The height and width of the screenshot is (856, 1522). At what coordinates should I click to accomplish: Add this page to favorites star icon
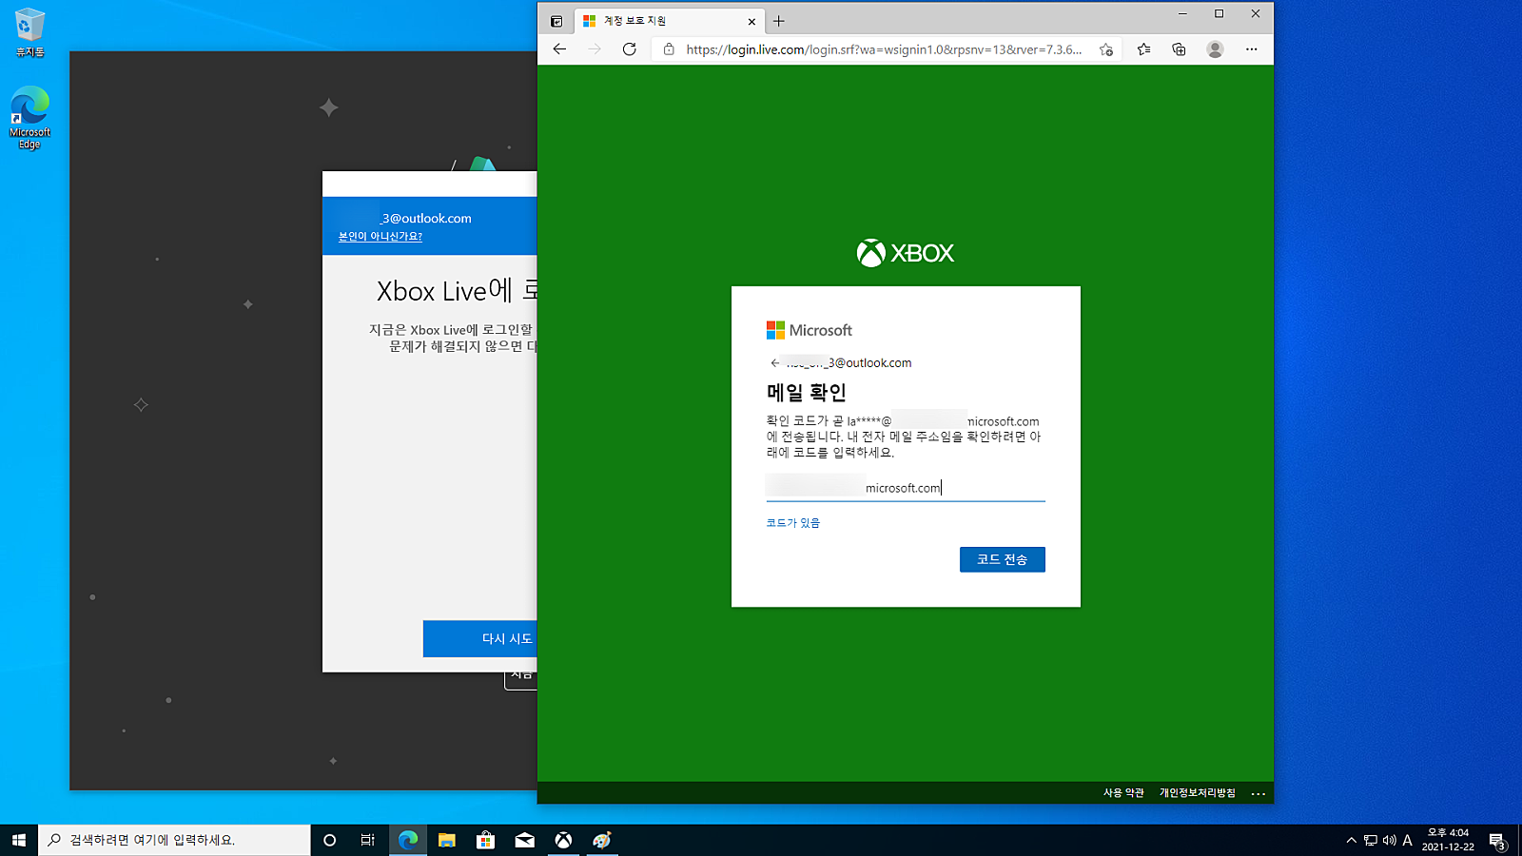click(1106, 49)
